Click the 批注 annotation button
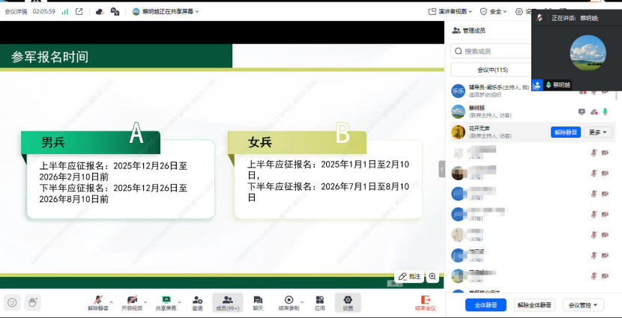622x318 pixels. 409,277
